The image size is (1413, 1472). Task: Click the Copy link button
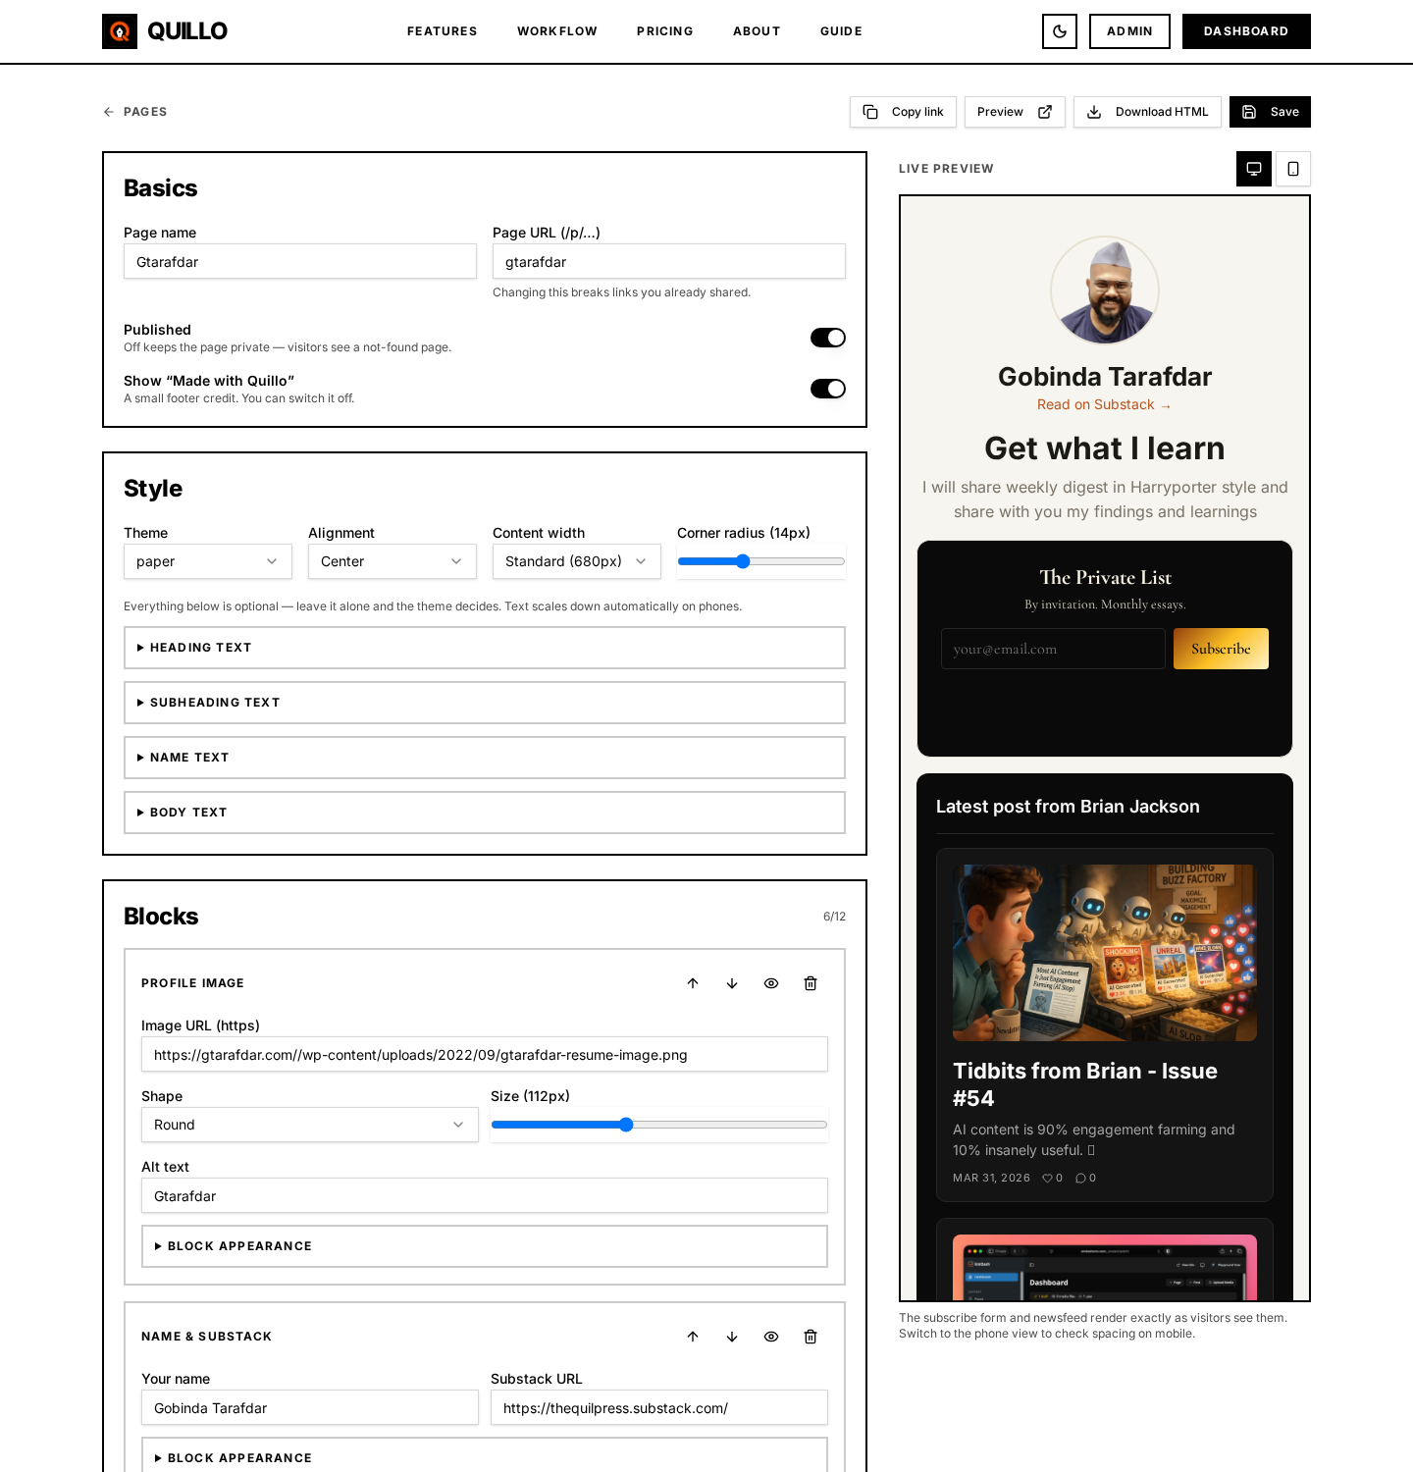click(903, 112)
